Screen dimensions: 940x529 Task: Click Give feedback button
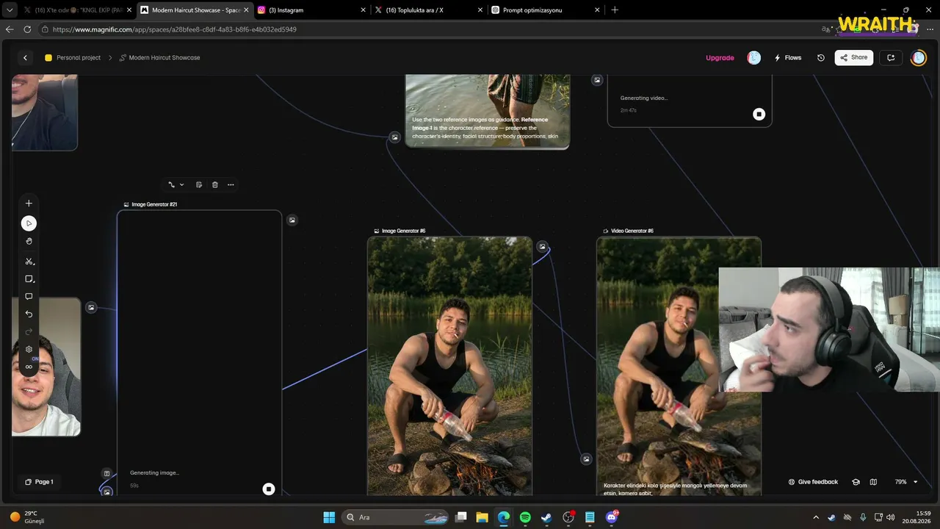tap(813, 482)
